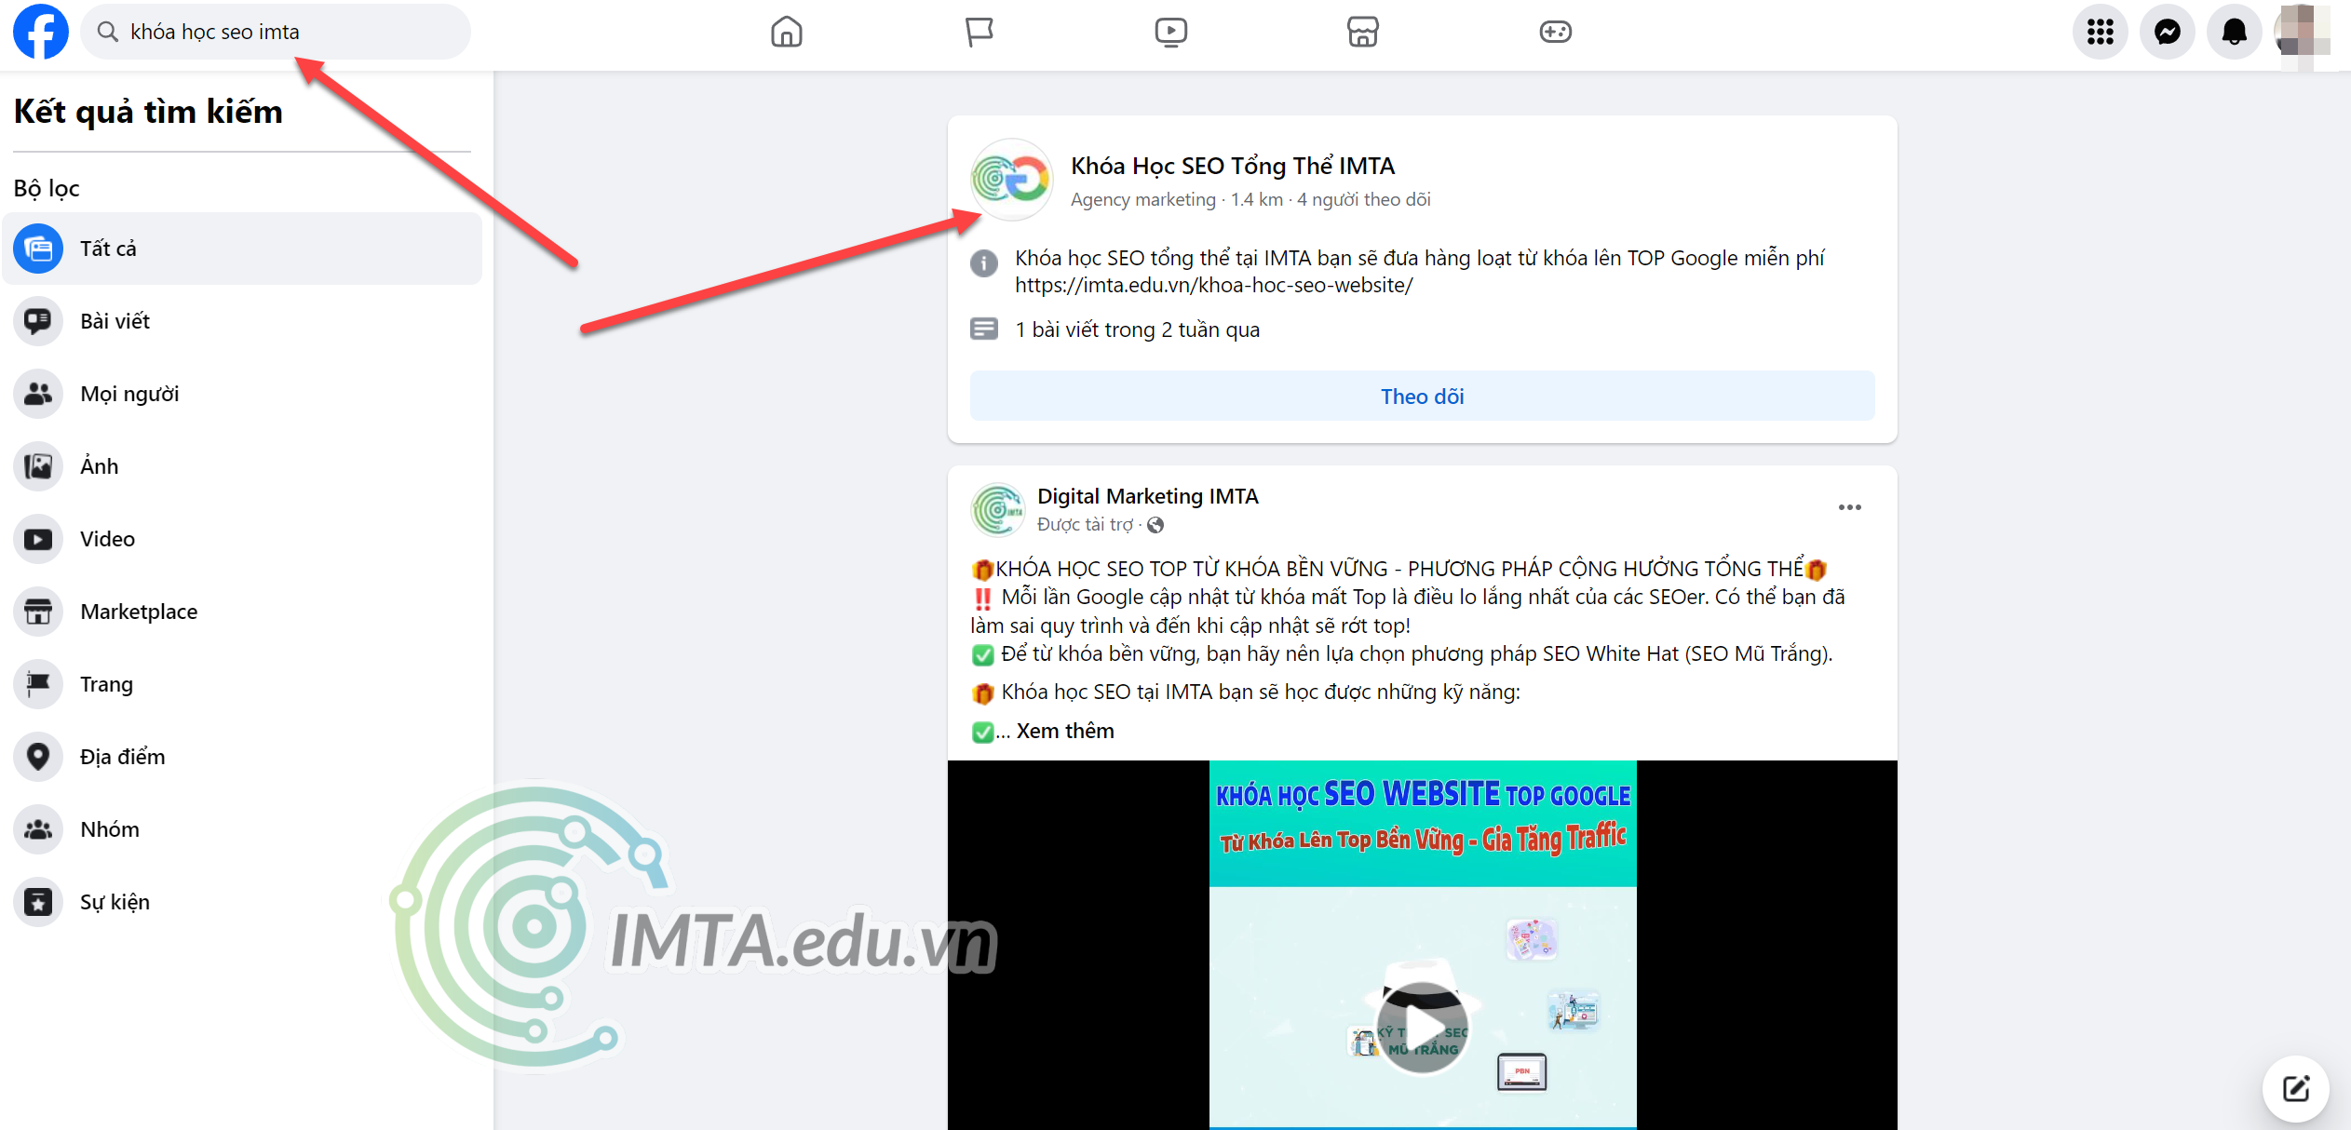
Task: Click the 'Được tài trợ' sponsored label
Action: coord(1085,525)
